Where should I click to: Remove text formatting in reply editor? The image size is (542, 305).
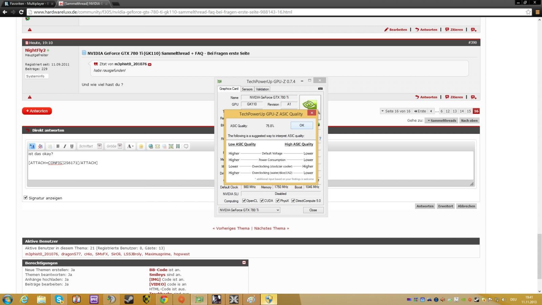click(40, 146)
